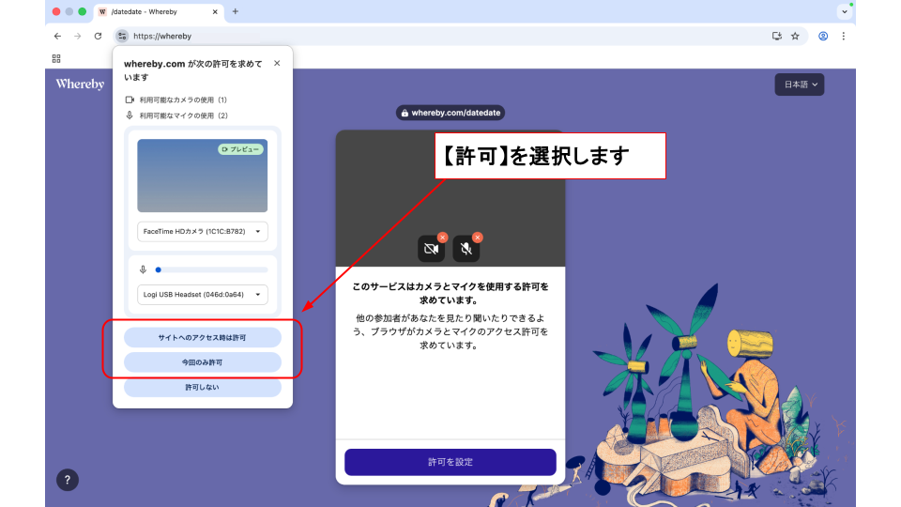This screenshot has height=507, width=901.
Task: Click the microphone level slider
Action: tap(211, 269)
